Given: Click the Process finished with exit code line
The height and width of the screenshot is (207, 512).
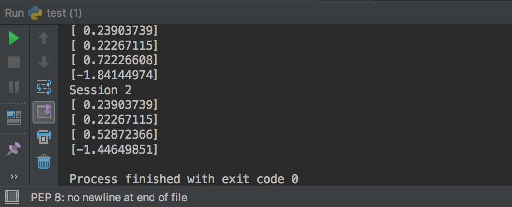Looking at the screenshot, I should coord(184,179).
